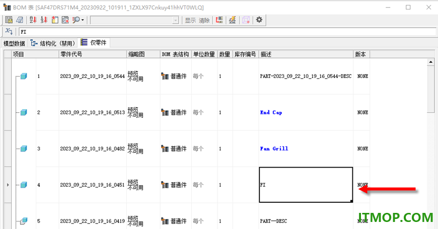Select row 2 via its row header
438x229 pixels.
(x=8, y=112)
